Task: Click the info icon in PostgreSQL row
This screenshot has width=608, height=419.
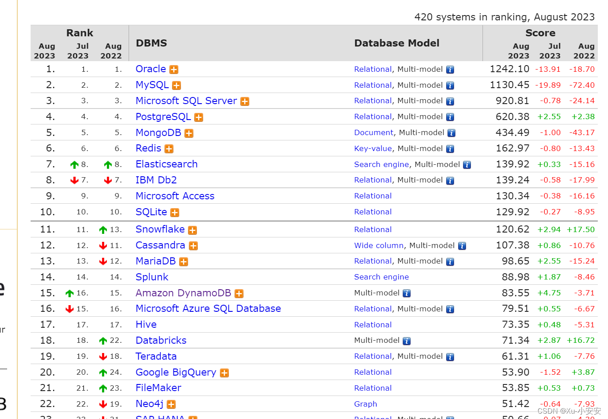Action: click(450, 117)
